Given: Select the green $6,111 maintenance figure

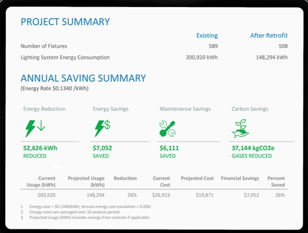Looking at the screenshot, I should pyautogui.click(x=169, y=148).
